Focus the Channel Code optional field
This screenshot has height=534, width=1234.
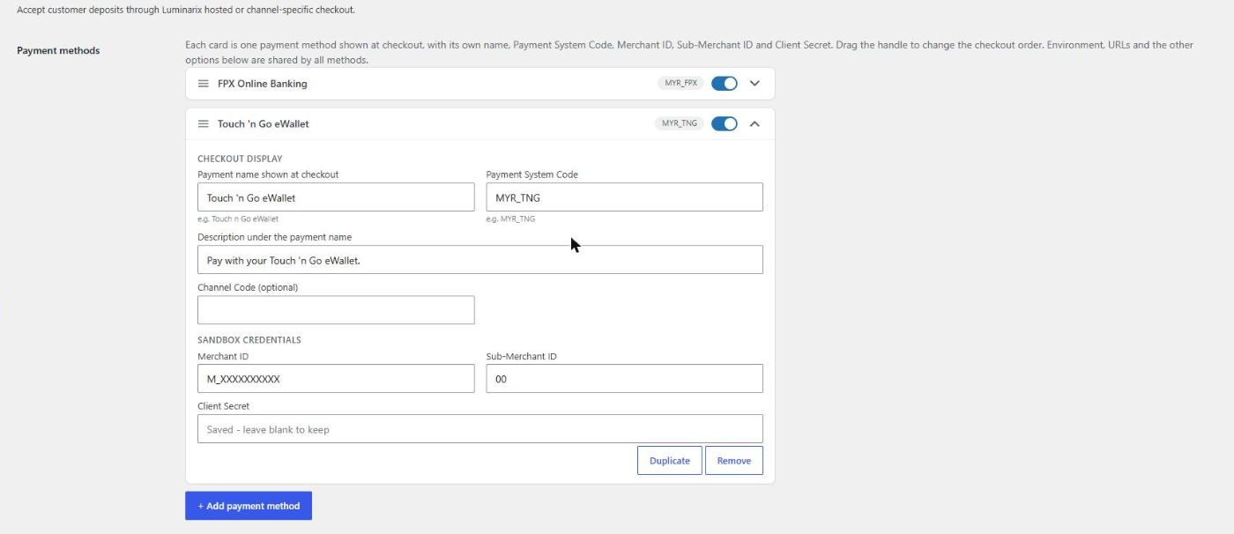tap(336, 310)
